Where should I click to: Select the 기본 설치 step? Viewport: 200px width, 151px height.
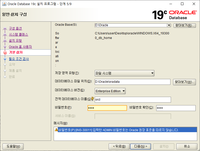pyautogui.click(x=16, y=52)
